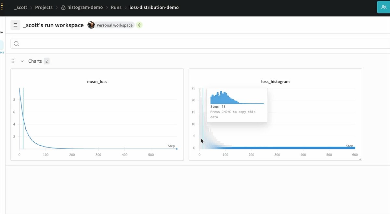Click the mean_loss chart title
Viewport: 390px width, 214px height.
(x=97, y=82)
